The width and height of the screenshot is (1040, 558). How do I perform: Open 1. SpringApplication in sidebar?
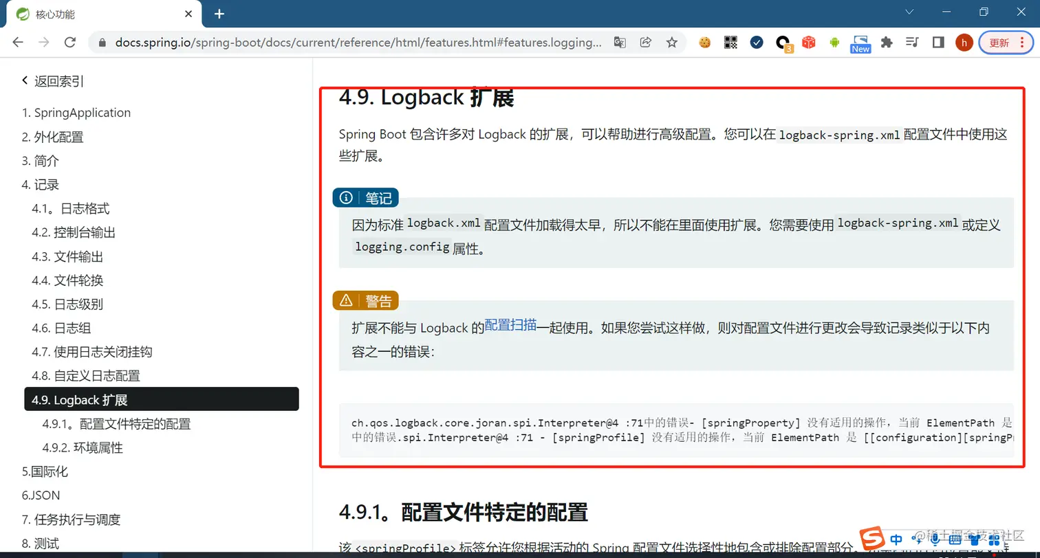click(x=76, y=113)
